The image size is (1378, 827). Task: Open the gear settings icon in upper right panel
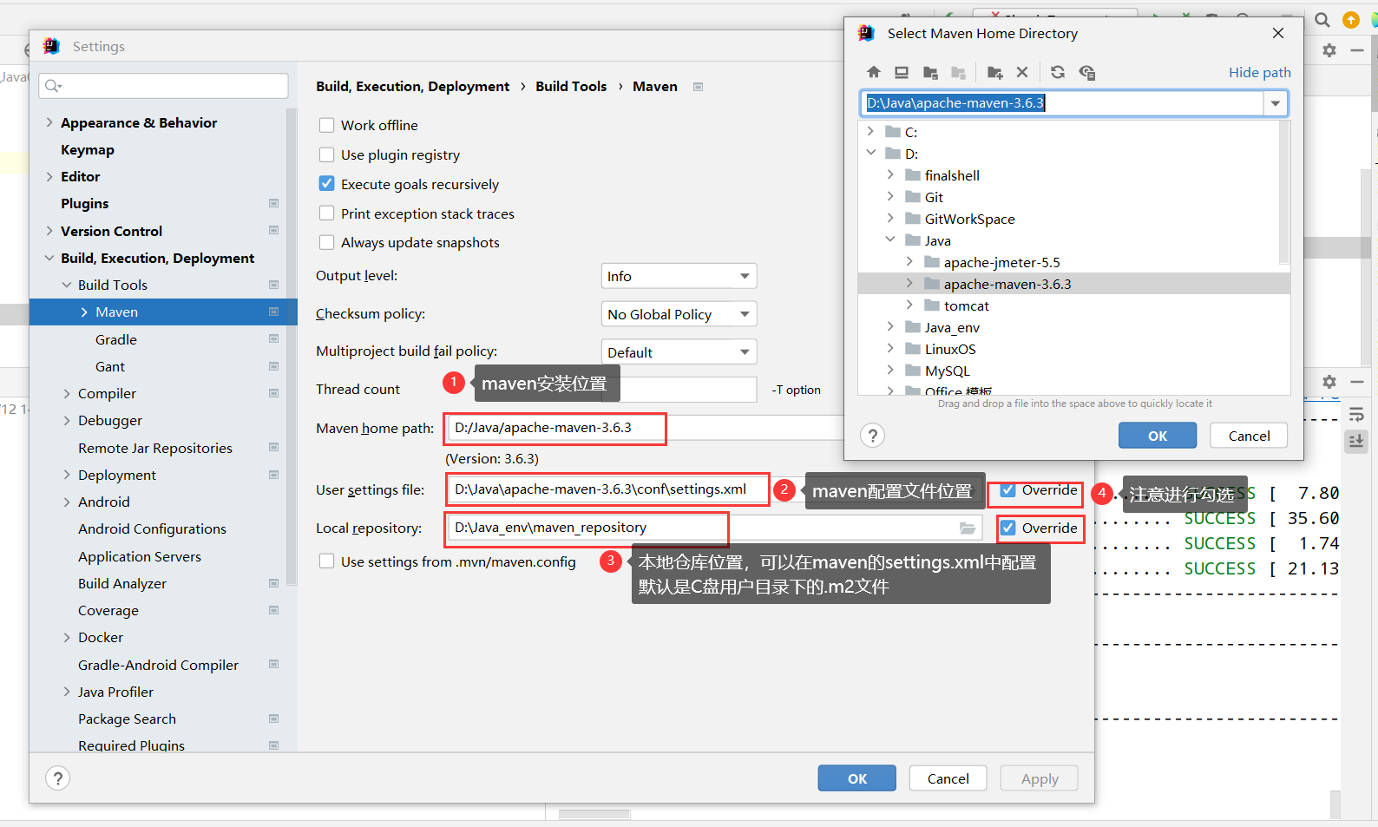(x=1329, y=50)
